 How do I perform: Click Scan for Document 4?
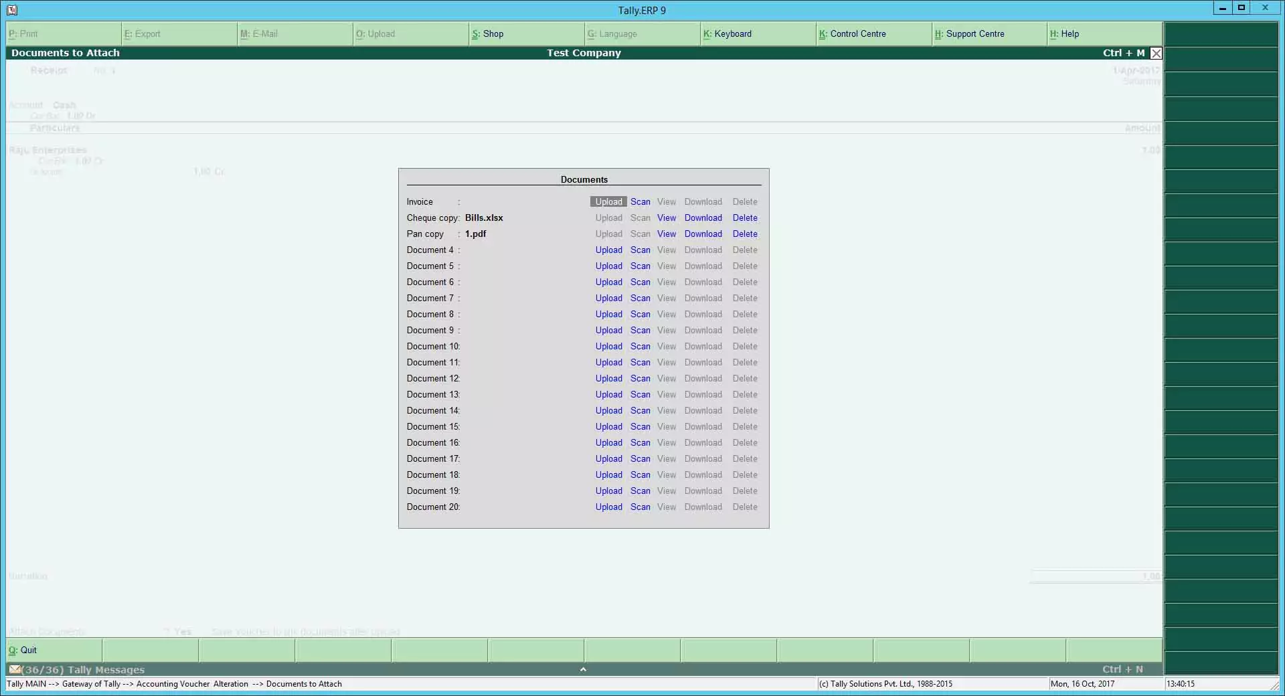tap(640, 250)
